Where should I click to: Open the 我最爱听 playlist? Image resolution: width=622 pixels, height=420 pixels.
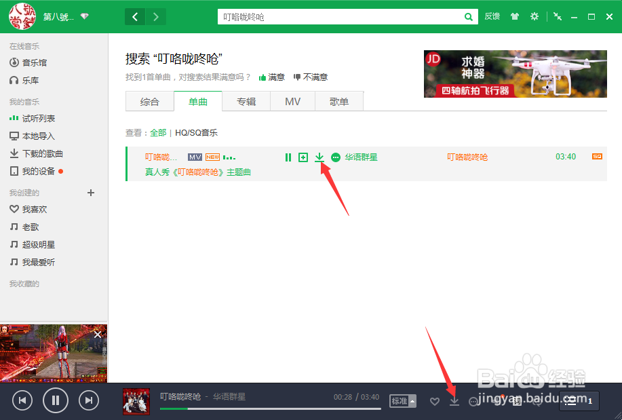pos(32,263)
